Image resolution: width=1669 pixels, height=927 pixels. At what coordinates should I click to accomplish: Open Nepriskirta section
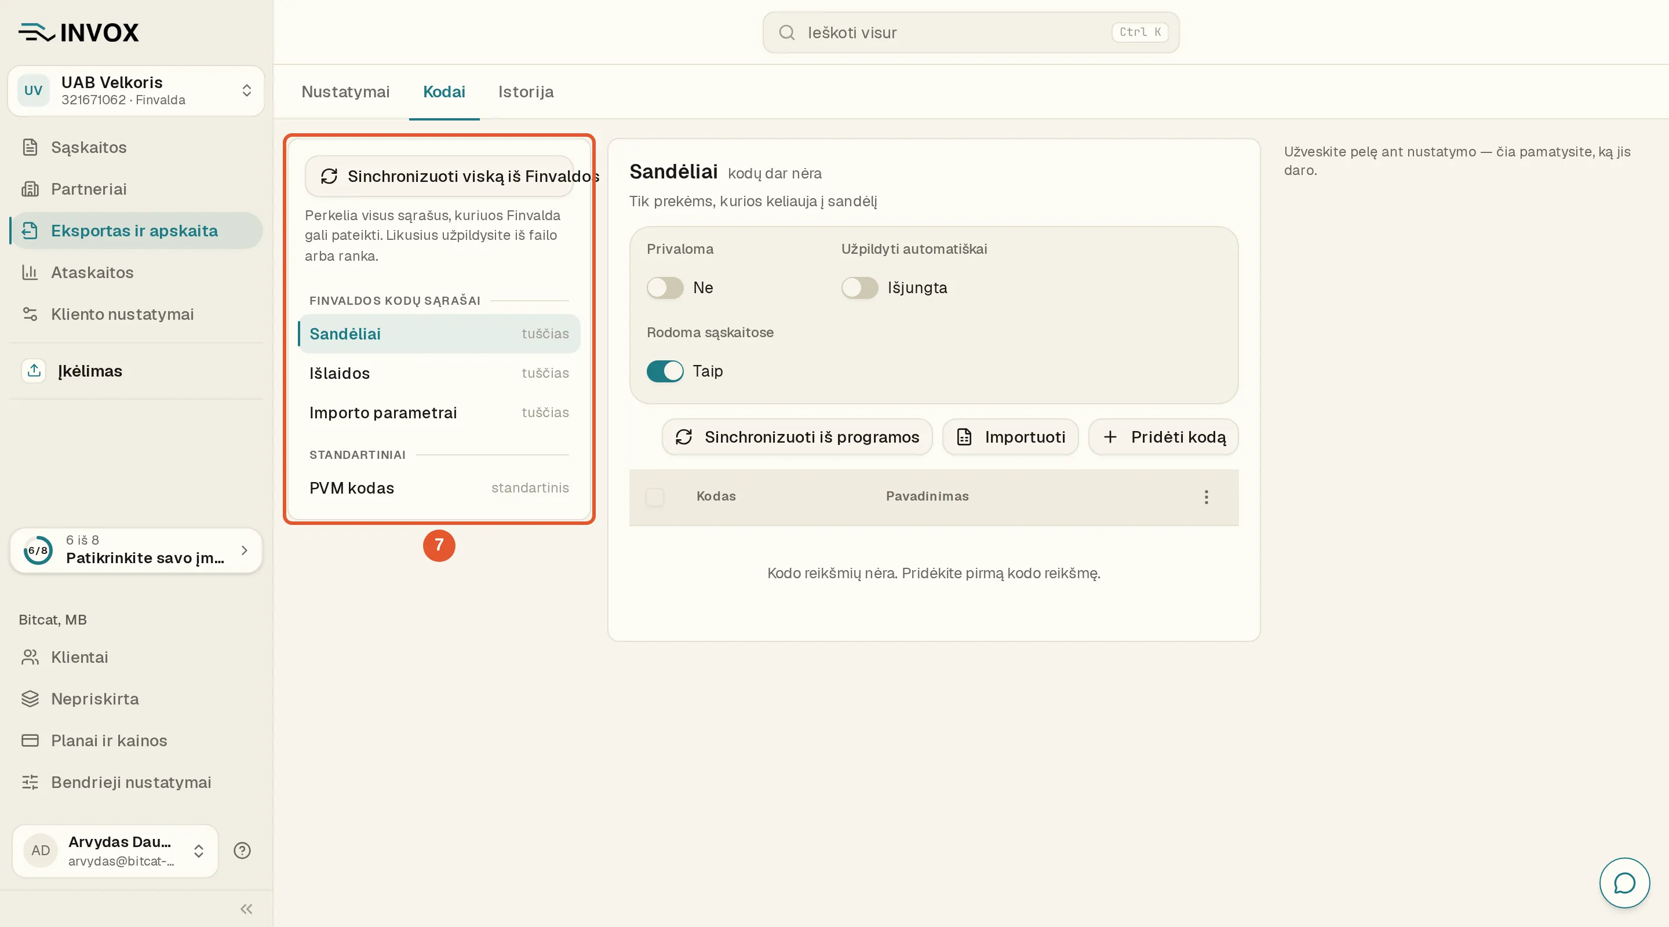[x=136, y=698]
